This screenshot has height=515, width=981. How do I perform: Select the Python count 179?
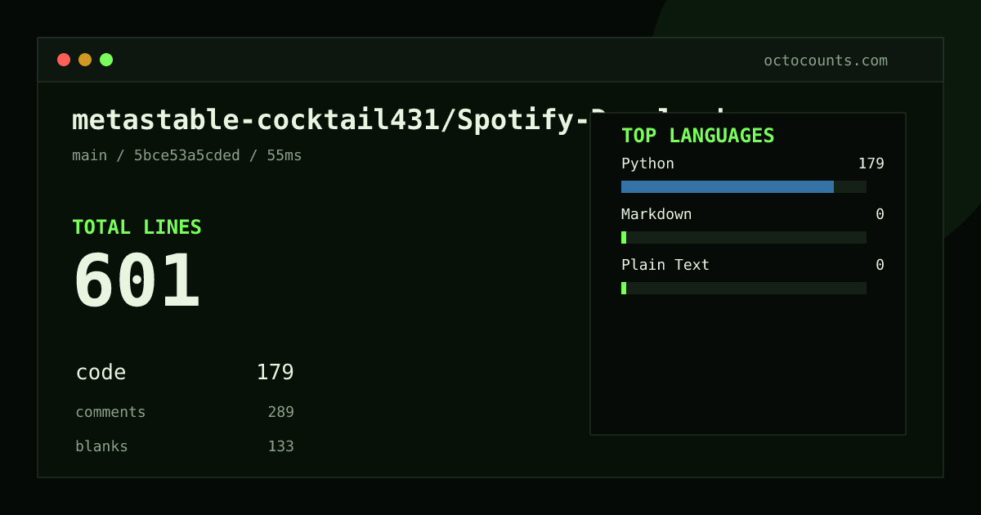(871, 163)
